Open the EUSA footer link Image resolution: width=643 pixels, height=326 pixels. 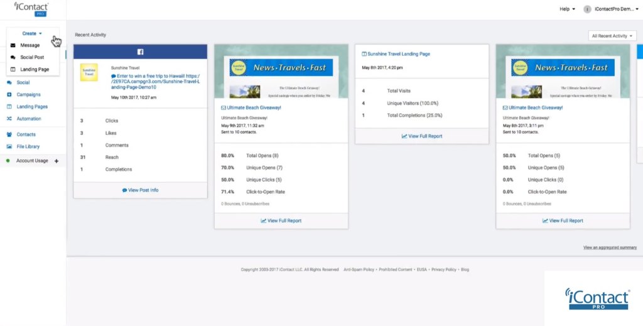coord(421,270)
